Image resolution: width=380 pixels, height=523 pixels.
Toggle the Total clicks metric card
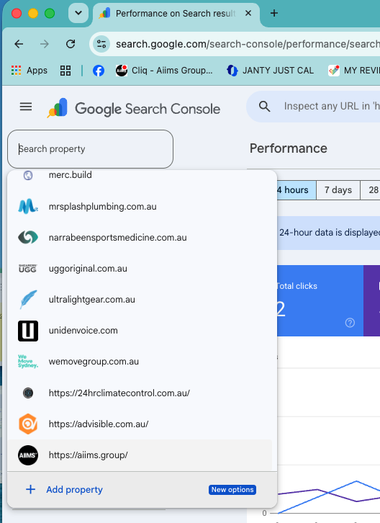320,300
